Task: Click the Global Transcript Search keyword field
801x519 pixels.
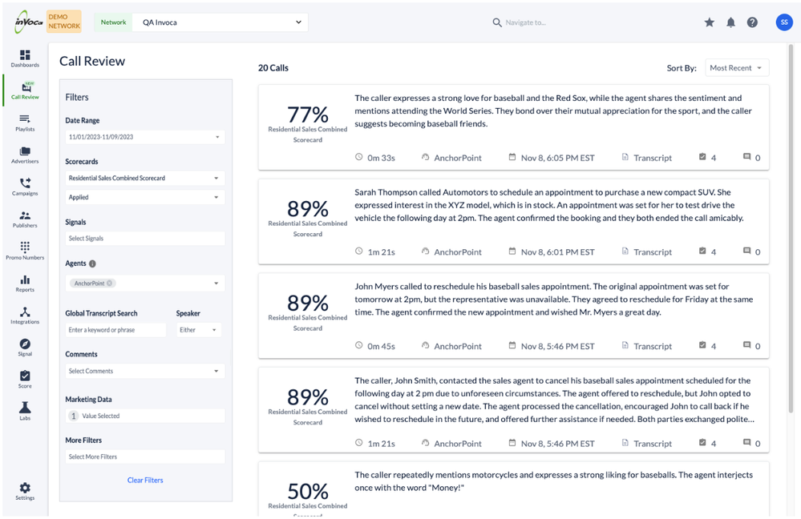Action: 115,330
